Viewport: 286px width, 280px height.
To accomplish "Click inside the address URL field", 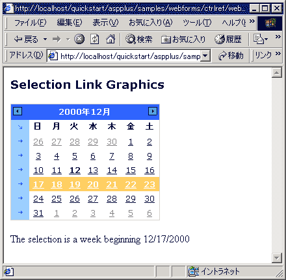I will [130, 56].
